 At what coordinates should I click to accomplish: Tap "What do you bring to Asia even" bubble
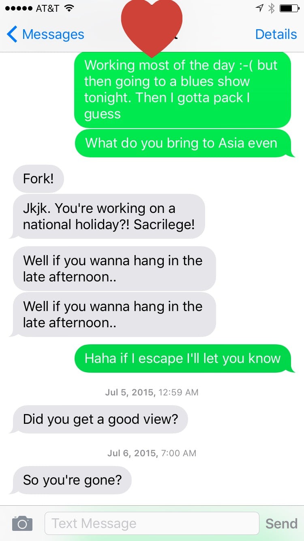183,143
